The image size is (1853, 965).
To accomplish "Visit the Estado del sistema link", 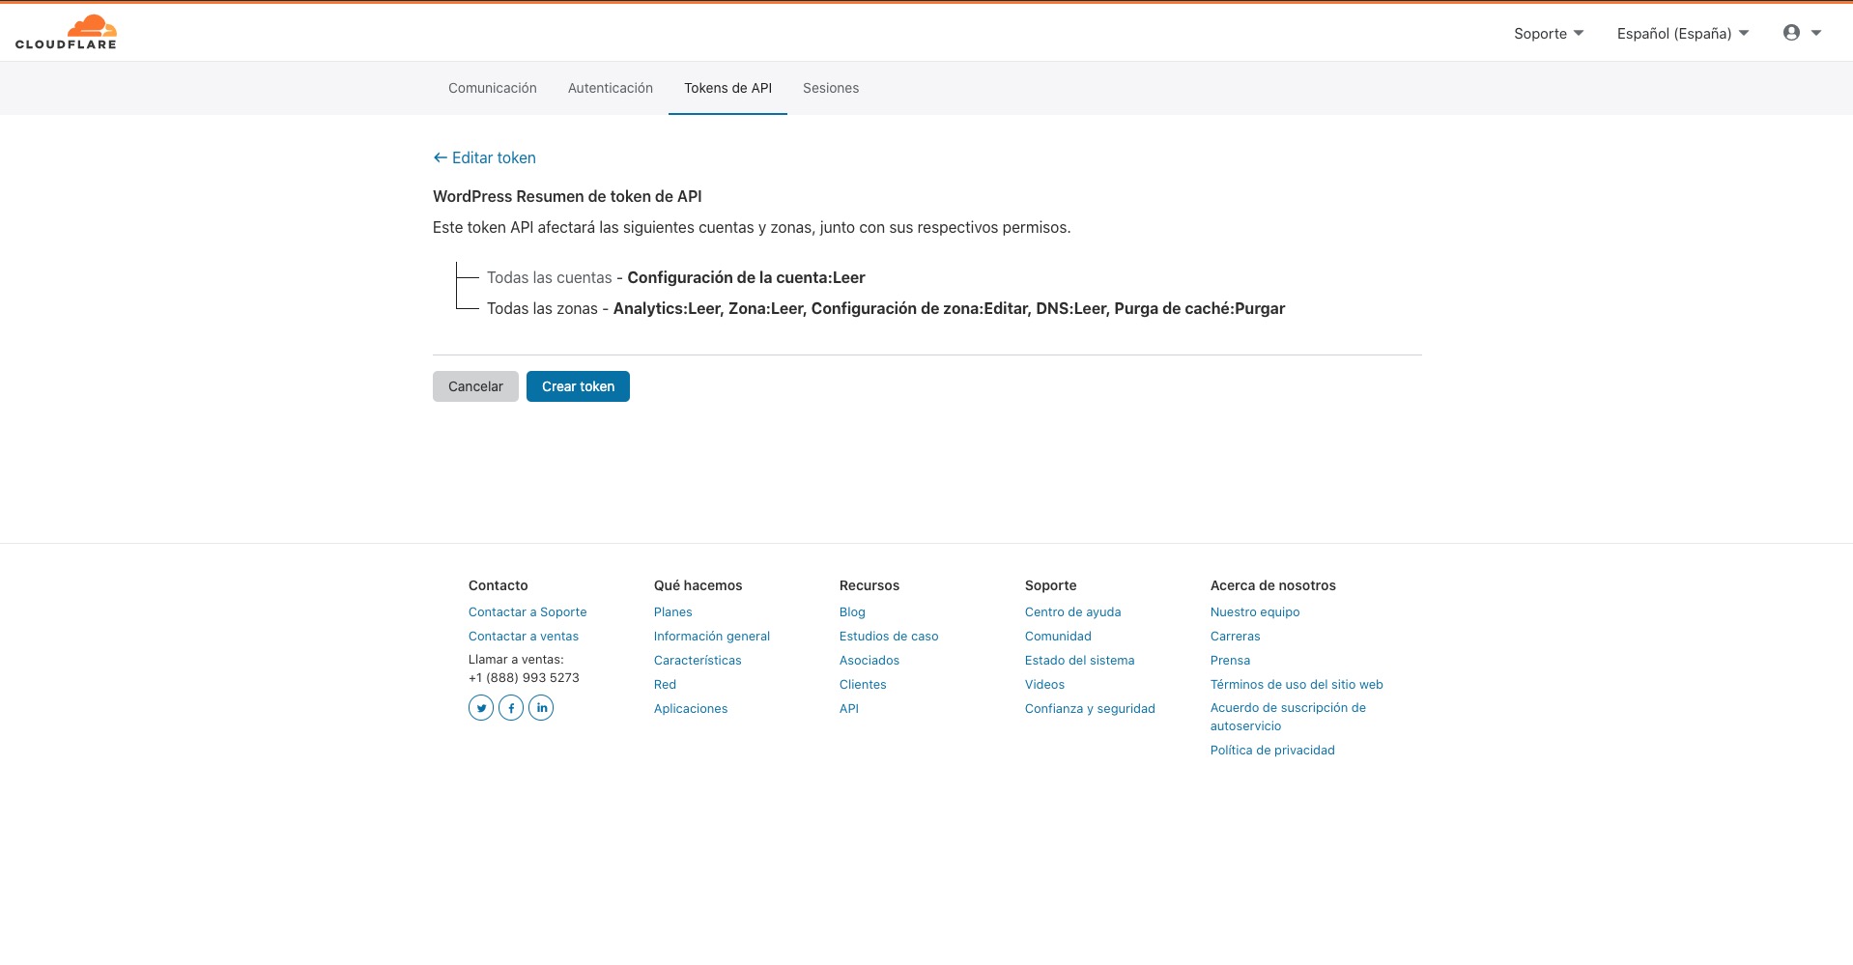I will (x=1079, y=660).
